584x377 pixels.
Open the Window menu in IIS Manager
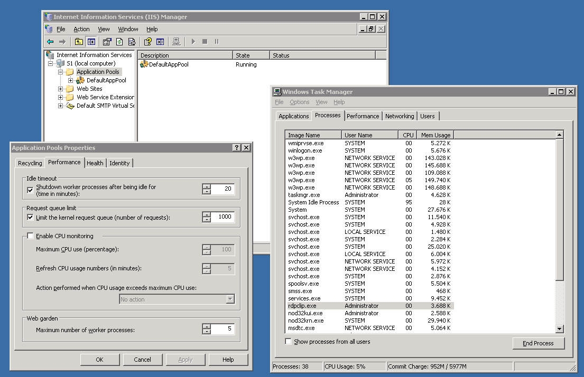click(x=128, y=29)
